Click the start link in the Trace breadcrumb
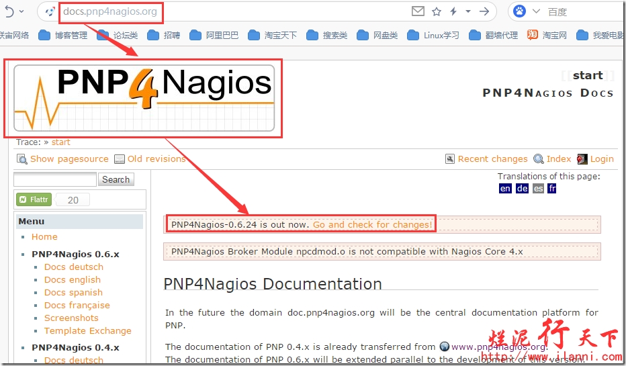The image size is (626, 366). (60, 142)
